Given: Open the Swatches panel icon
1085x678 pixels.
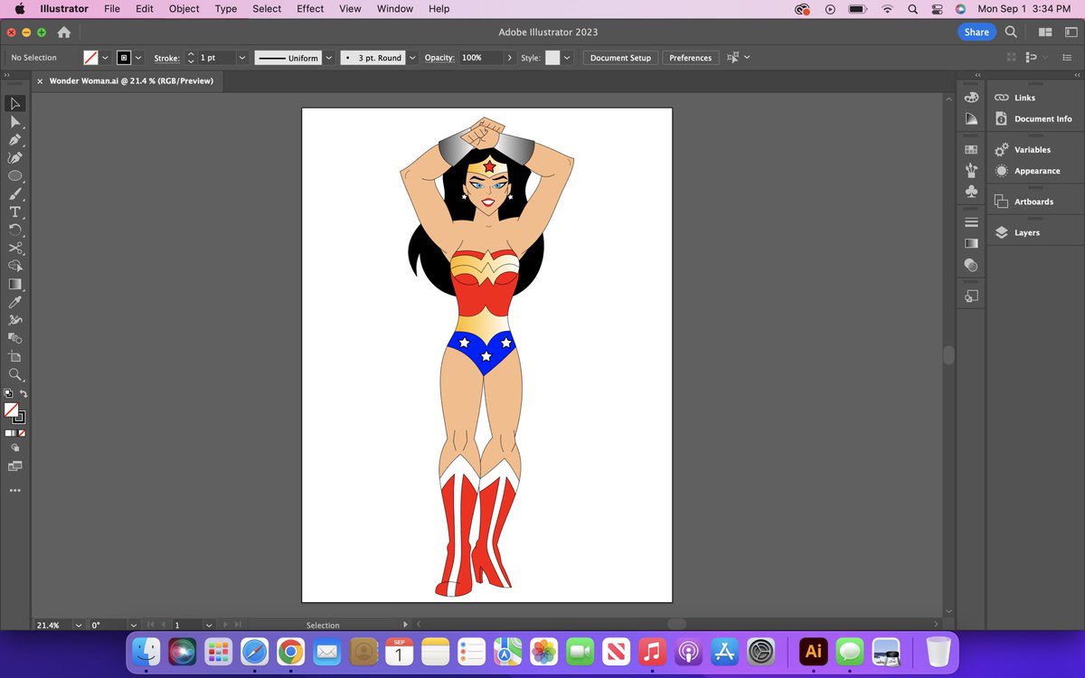Looking at the screenshot, I should (971, 149).
